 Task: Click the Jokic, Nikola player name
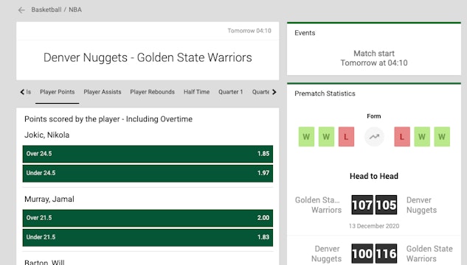(46, 135)
